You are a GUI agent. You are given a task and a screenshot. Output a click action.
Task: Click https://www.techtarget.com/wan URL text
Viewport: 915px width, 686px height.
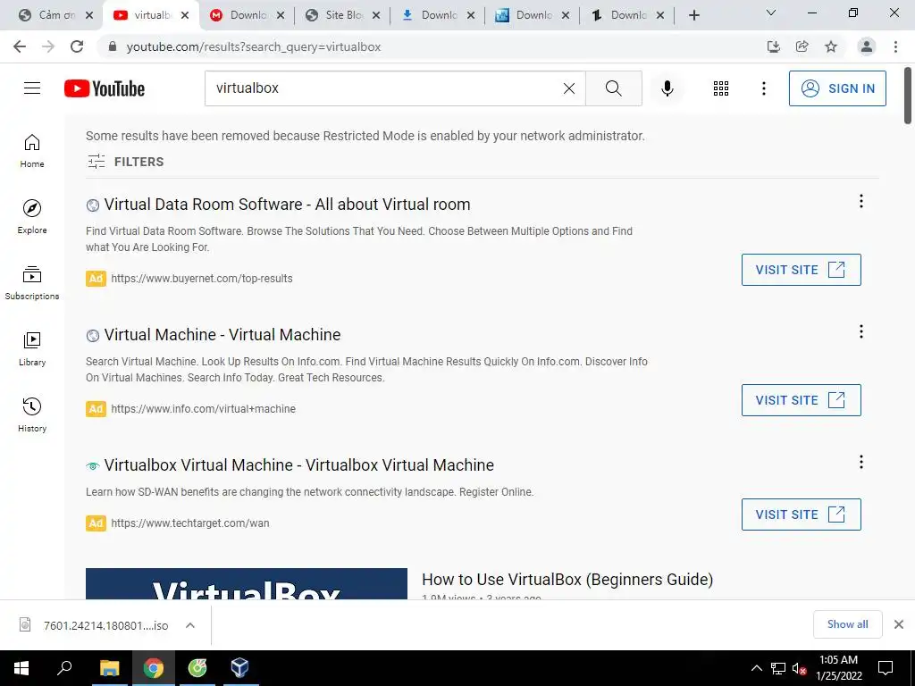(190, 523)
